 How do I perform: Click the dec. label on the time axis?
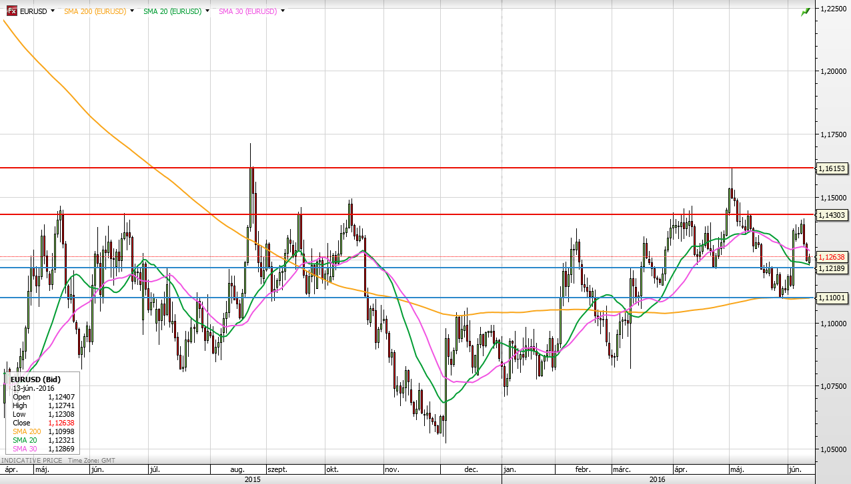[x=471, y=469]
